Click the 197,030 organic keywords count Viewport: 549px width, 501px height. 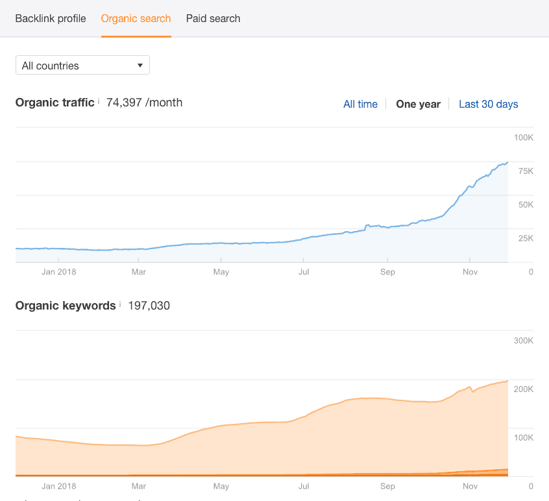point(149,305)
